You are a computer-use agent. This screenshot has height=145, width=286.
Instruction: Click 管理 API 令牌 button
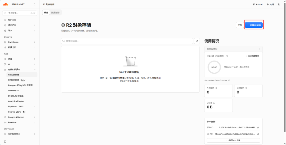(234, 141)
